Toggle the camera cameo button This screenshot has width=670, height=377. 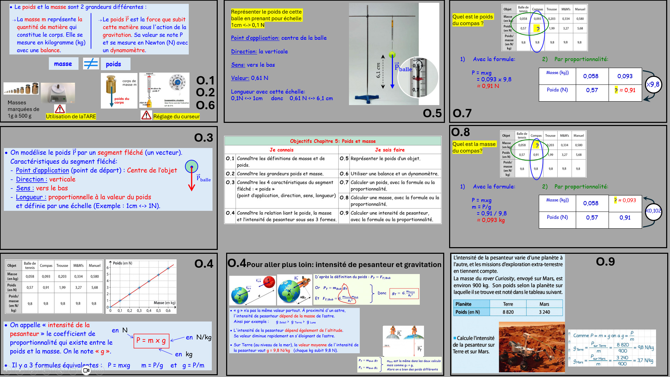coord(86,371)
